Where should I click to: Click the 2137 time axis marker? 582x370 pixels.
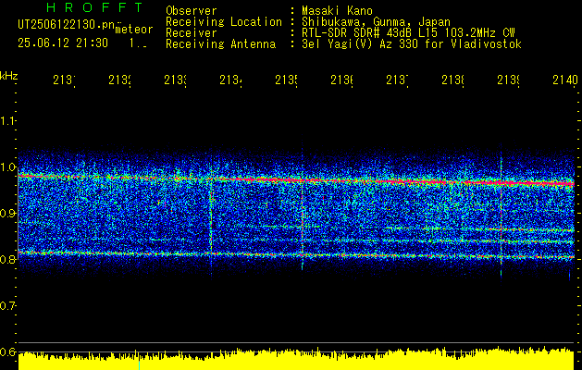[x=397, y=80]
